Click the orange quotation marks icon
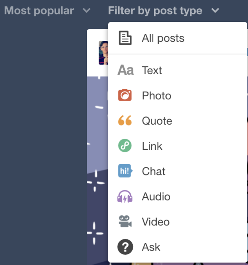 point(125,121)
